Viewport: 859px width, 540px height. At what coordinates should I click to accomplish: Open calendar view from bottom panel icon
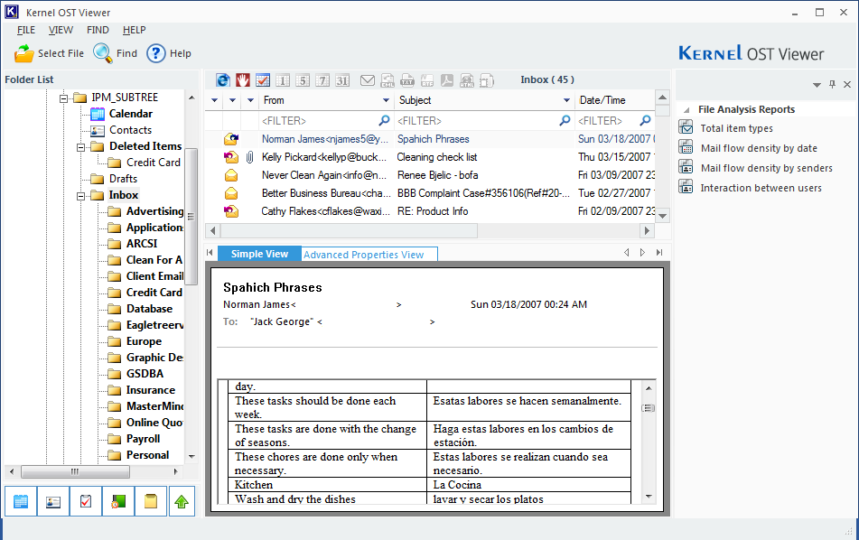[21, 501]
